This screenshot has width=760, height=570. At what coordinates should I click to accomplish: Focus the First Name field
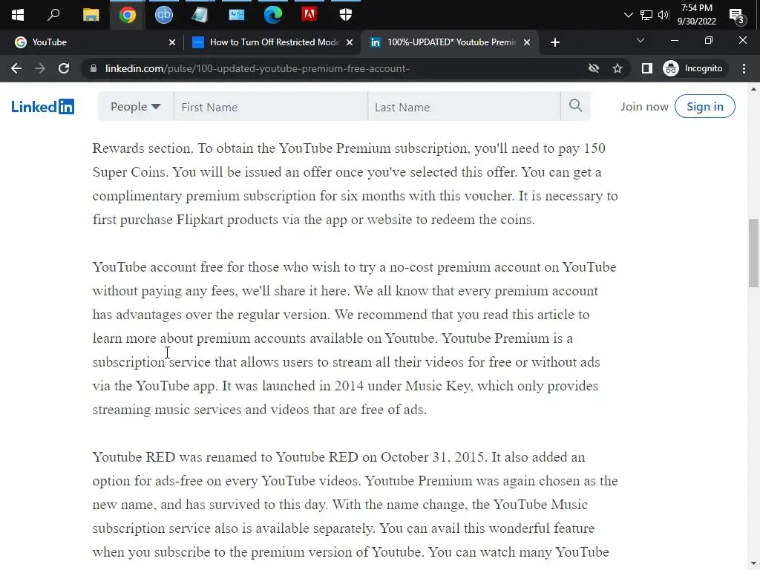[270, 107]
